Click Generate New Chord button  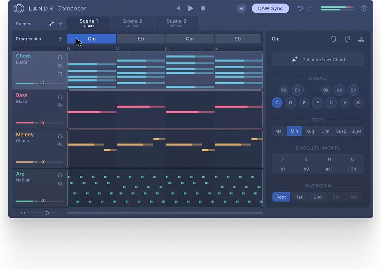point(318,60)
